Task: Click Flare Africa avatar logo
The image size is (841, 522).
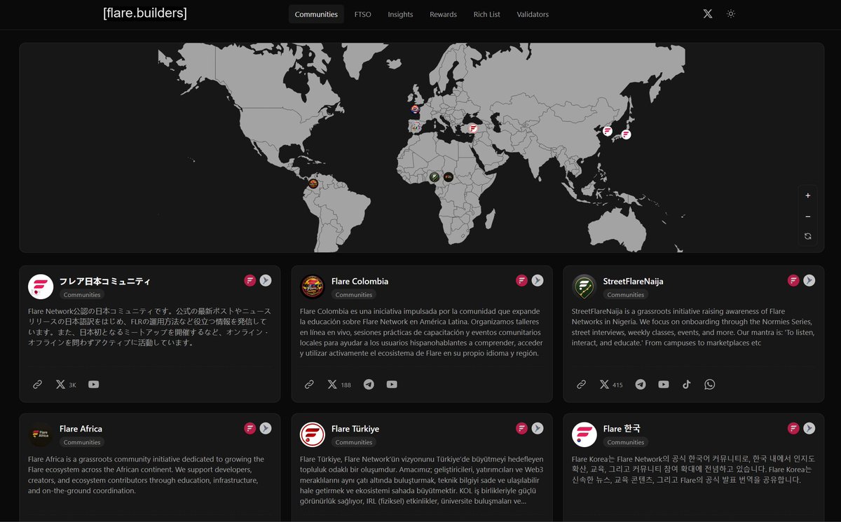Action: tap(41, 434)
